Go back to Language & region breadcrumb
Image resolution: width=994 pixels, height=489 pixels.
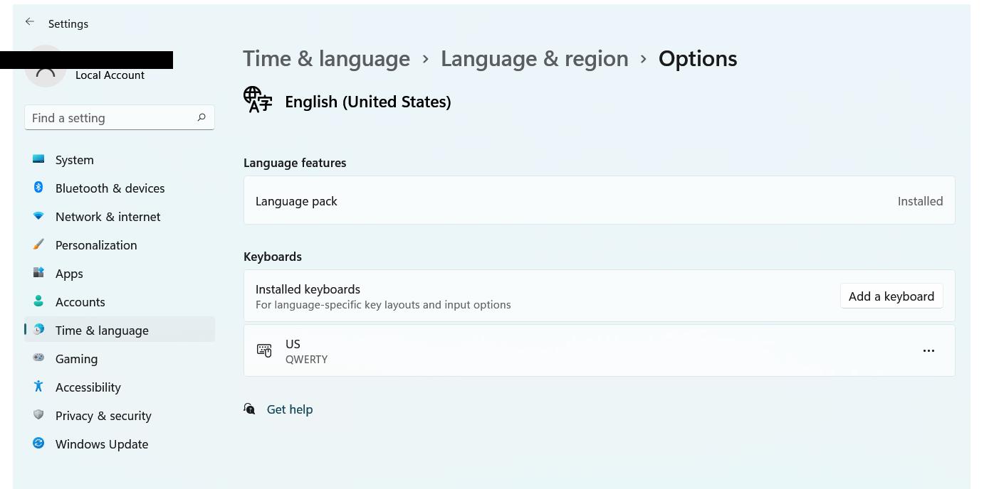click(x=535, y=58)
